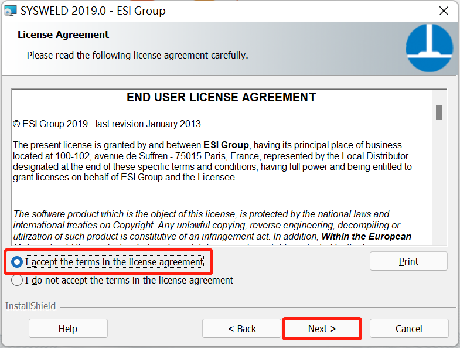Click the bold italic "Within the European" text
The height and width of the screenshot is (348, 460).
[367, 236]
